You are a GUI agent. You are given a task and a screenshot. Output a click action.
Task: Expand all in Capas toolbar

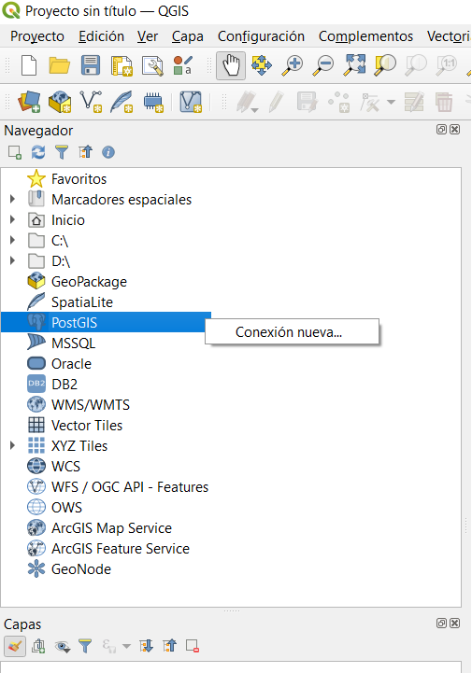click(x=146, y=646)
